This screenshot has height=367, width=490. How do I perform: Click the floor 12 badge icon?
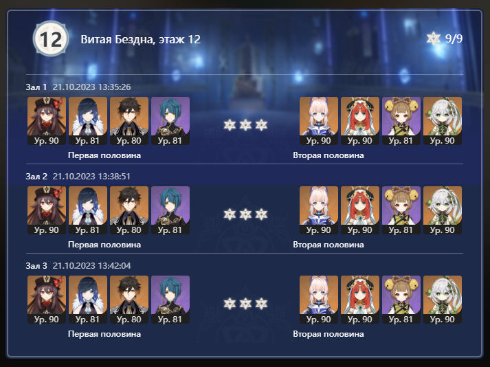point(51,39)
